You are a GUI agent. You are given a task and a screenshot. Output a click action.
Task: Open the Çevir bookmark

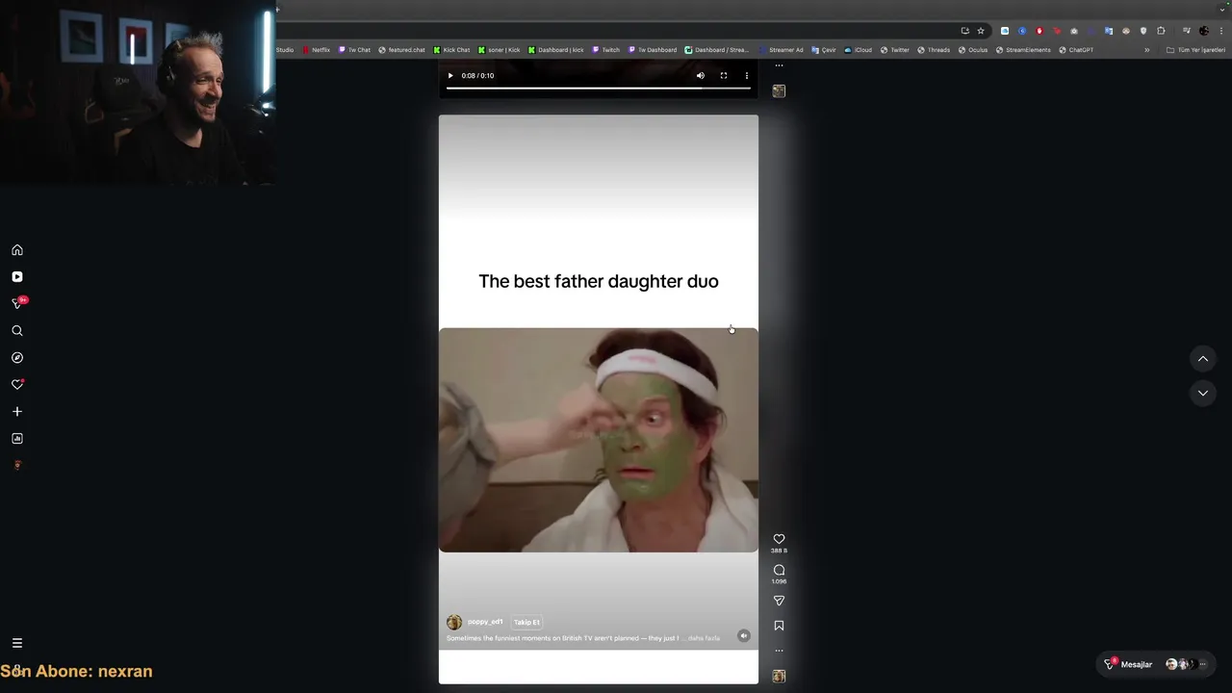824,50
